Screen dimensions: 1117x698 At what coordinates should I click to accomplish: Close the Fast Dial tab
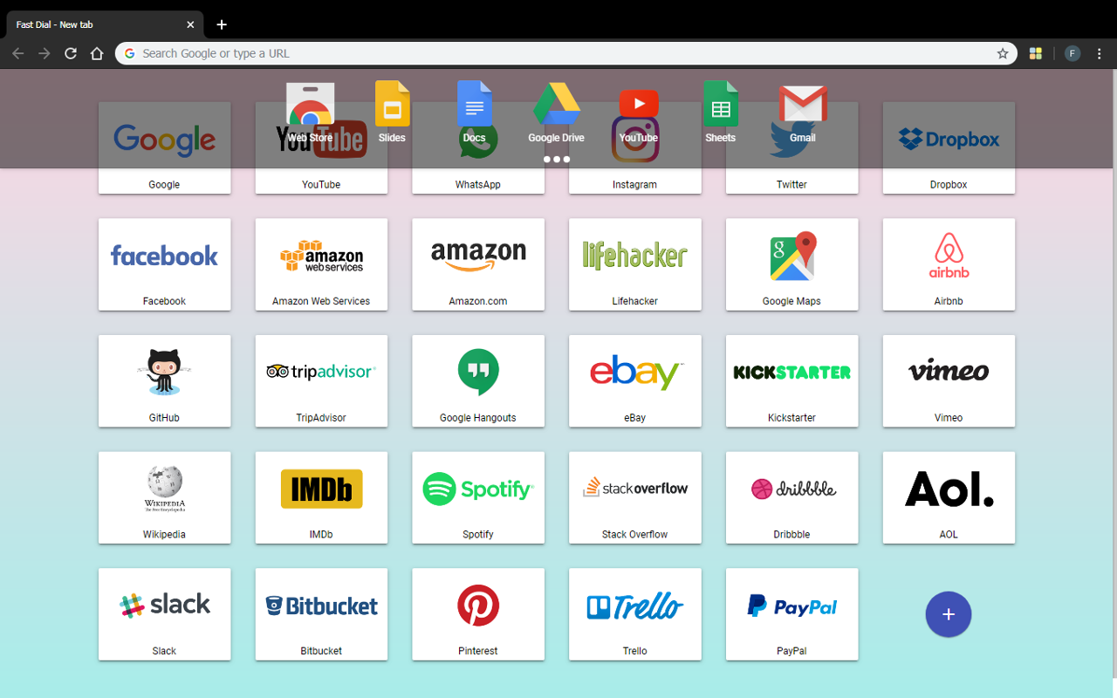(x=190, y=24)
